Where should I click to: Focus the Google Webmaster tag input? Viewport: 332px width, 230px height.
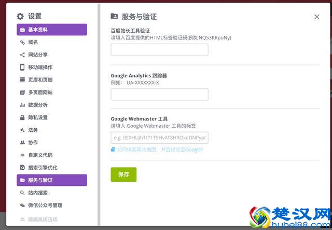159,138
